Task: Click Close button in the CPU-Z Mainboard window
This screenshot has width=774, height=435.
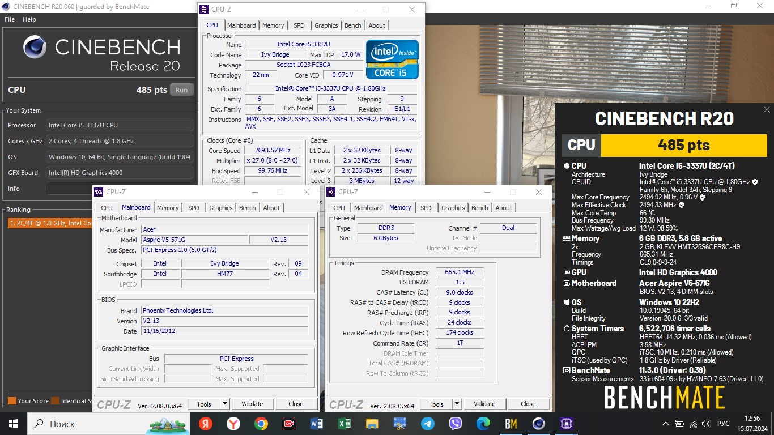Action: point(296,404)
